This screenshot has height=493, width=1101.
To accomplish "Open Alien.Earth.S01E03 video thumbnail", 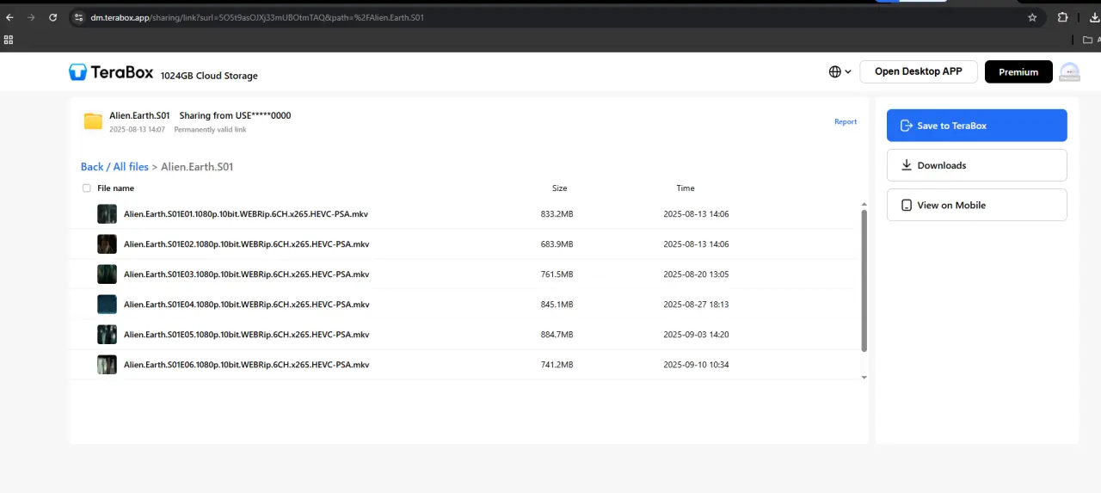I will [107, 274].
